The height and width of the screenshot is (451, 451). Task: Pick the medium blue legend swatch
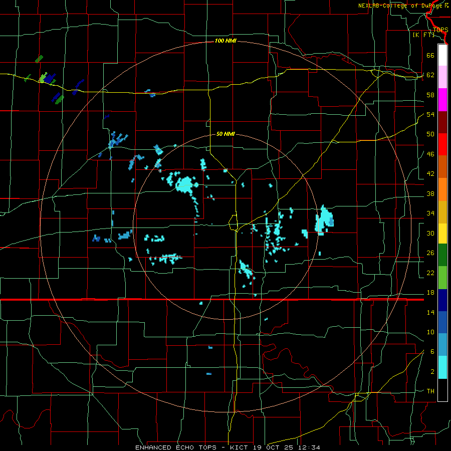[442, 322]
